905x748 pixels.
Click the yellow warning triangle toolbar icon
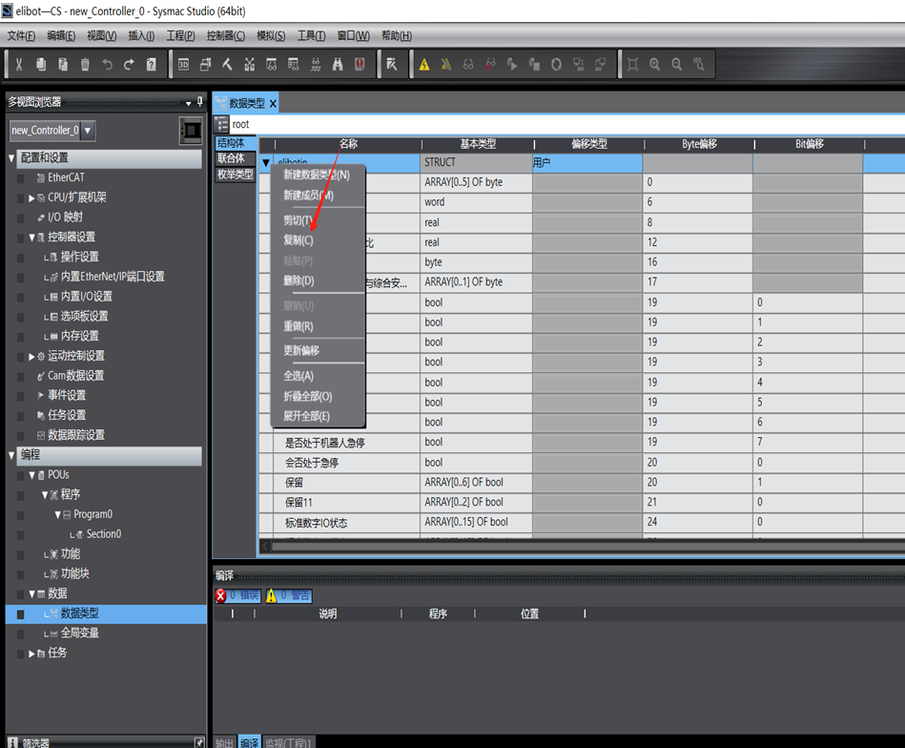pos(424,65)
